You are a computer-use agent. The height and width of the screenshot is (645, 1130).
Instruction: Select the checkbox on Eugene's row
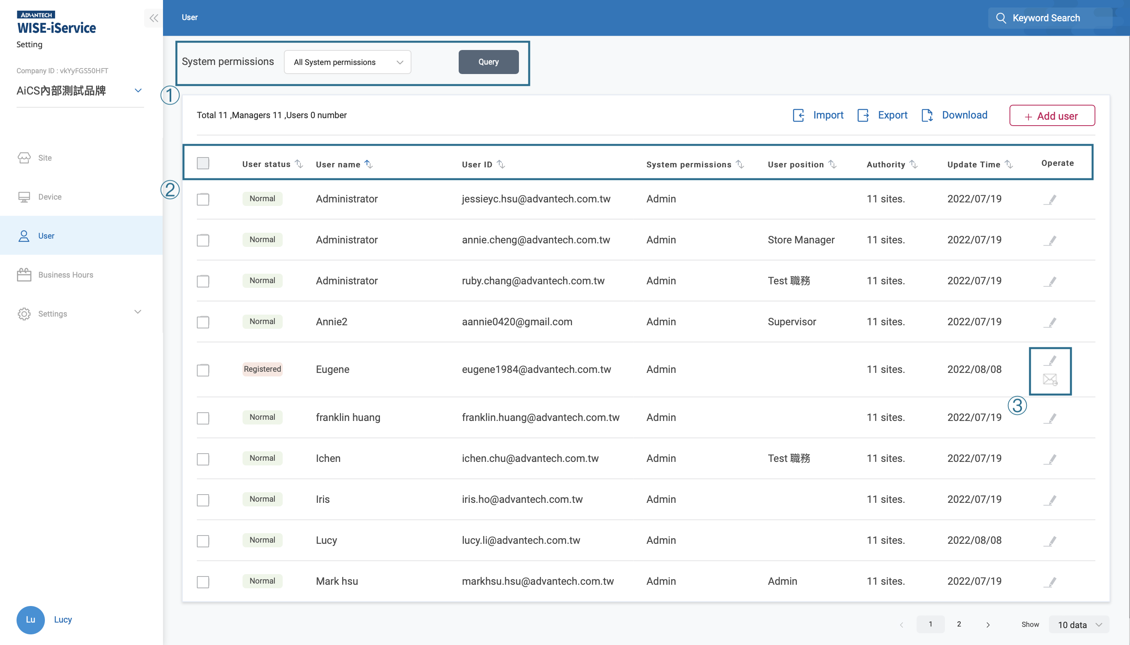203,370
